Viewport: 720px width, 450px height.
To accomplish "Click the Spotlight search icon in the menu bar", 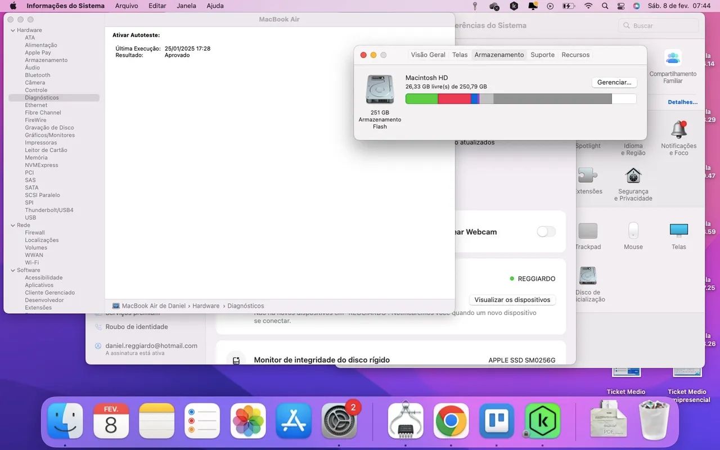I will tap(605, 6).
